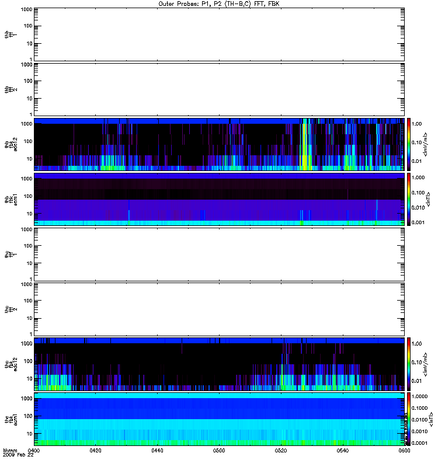Click the '0.1000' value on thc scm1 color bar
The width and height of the screenshot is (438, 467).
pos(419,408)
